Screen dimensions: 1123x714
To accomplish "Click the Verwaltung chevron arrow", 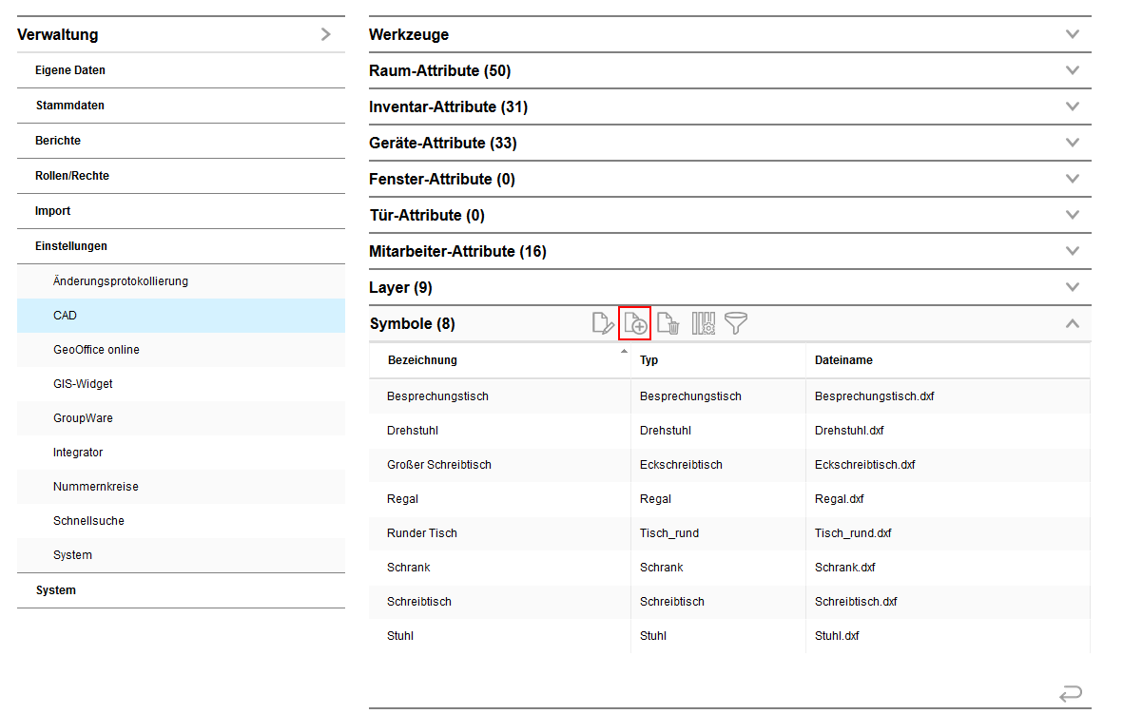I will (x=326, y=34).
